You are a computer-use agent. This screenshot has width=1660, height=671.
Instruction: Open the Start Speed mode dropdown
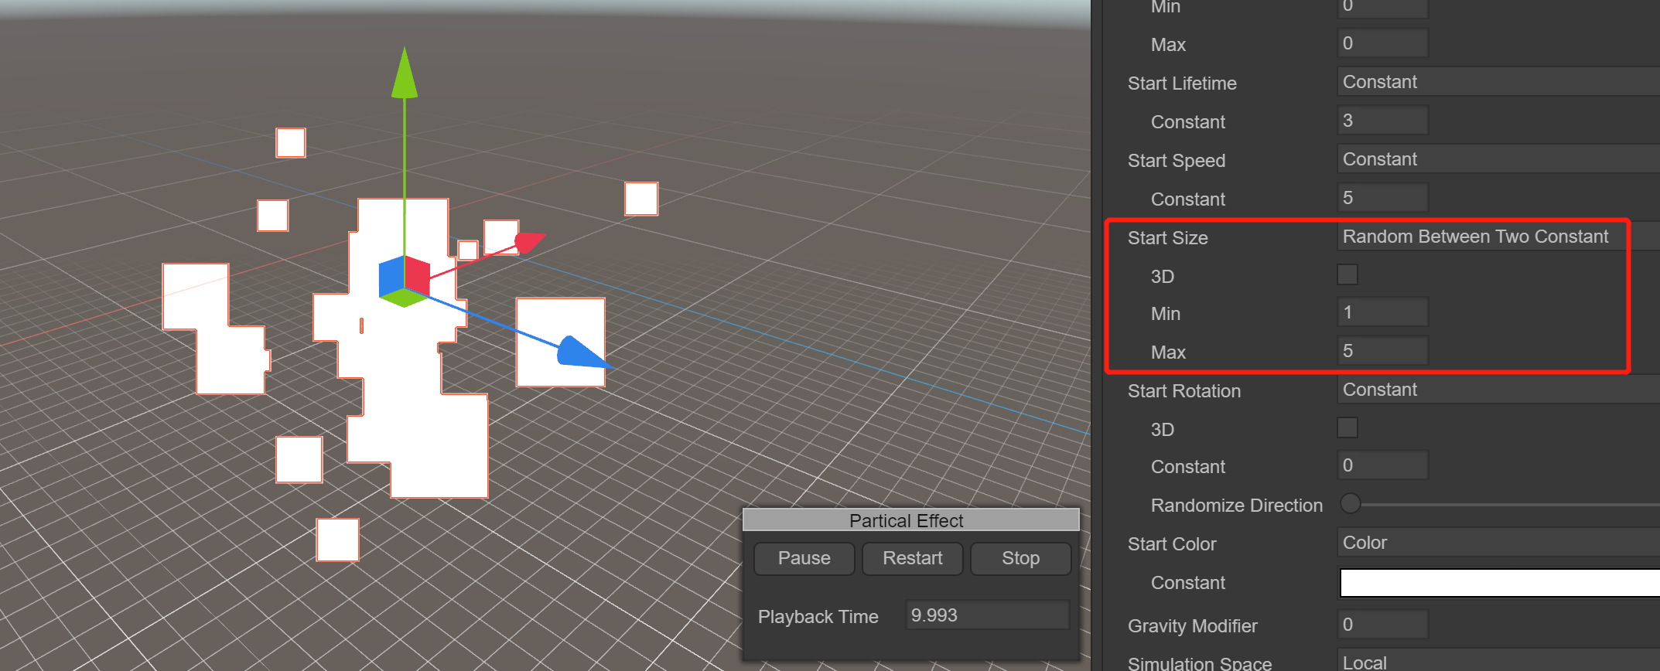[x=1497, y=159]
